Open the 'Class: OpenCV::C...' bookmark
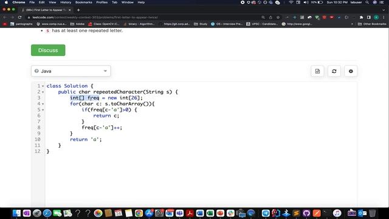 pos(104,24)
